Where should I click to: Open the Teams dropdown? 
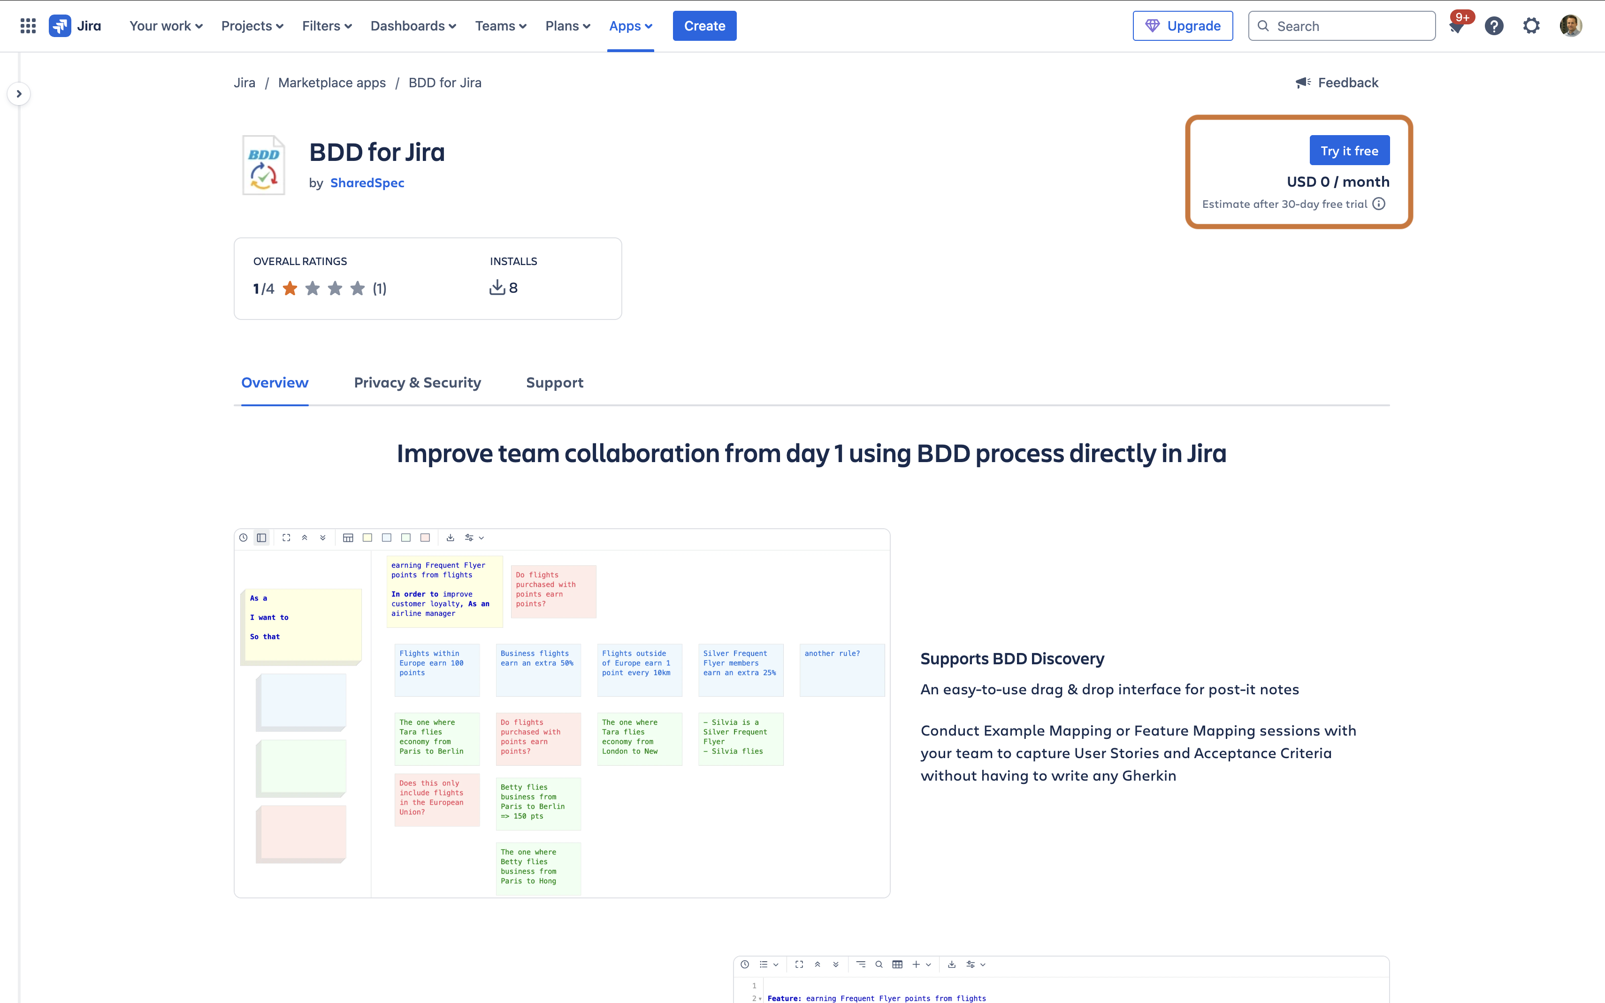[500, 26]
